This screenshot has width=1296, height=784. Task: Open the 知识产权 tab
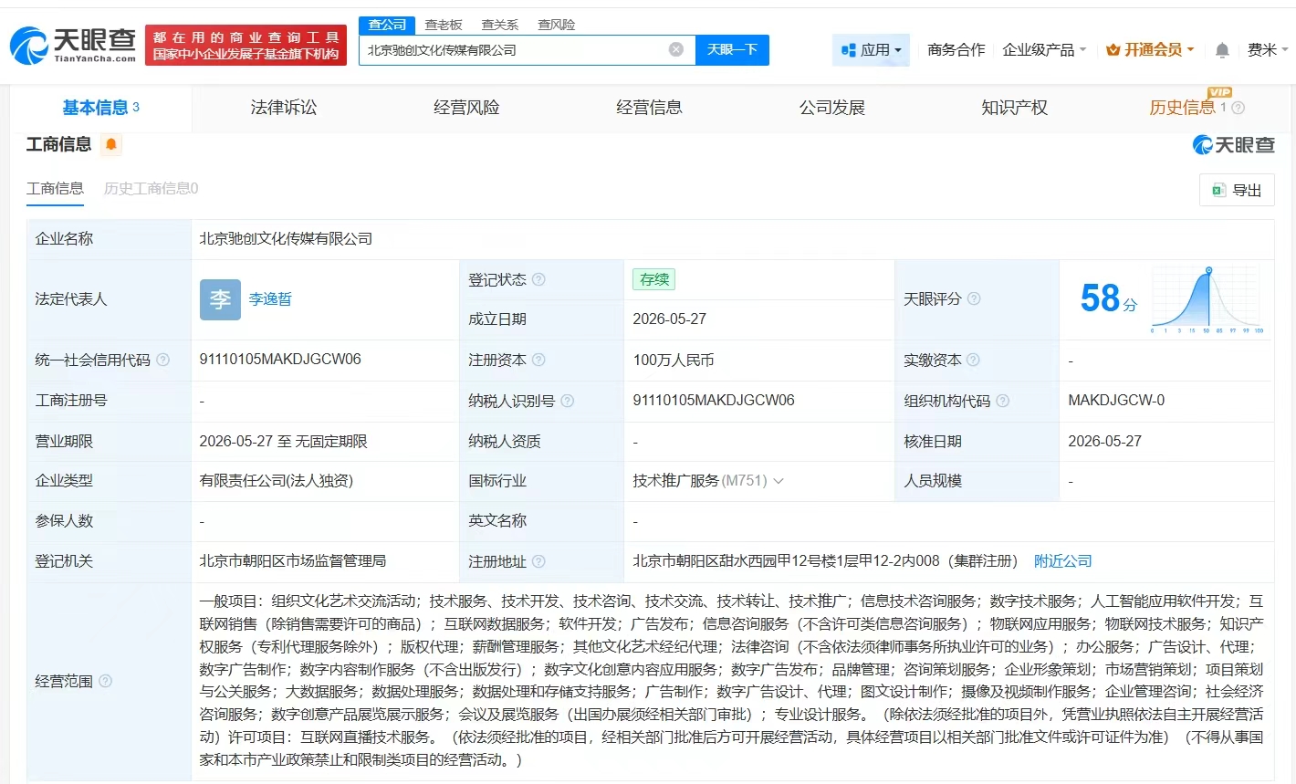point(1014,108)
